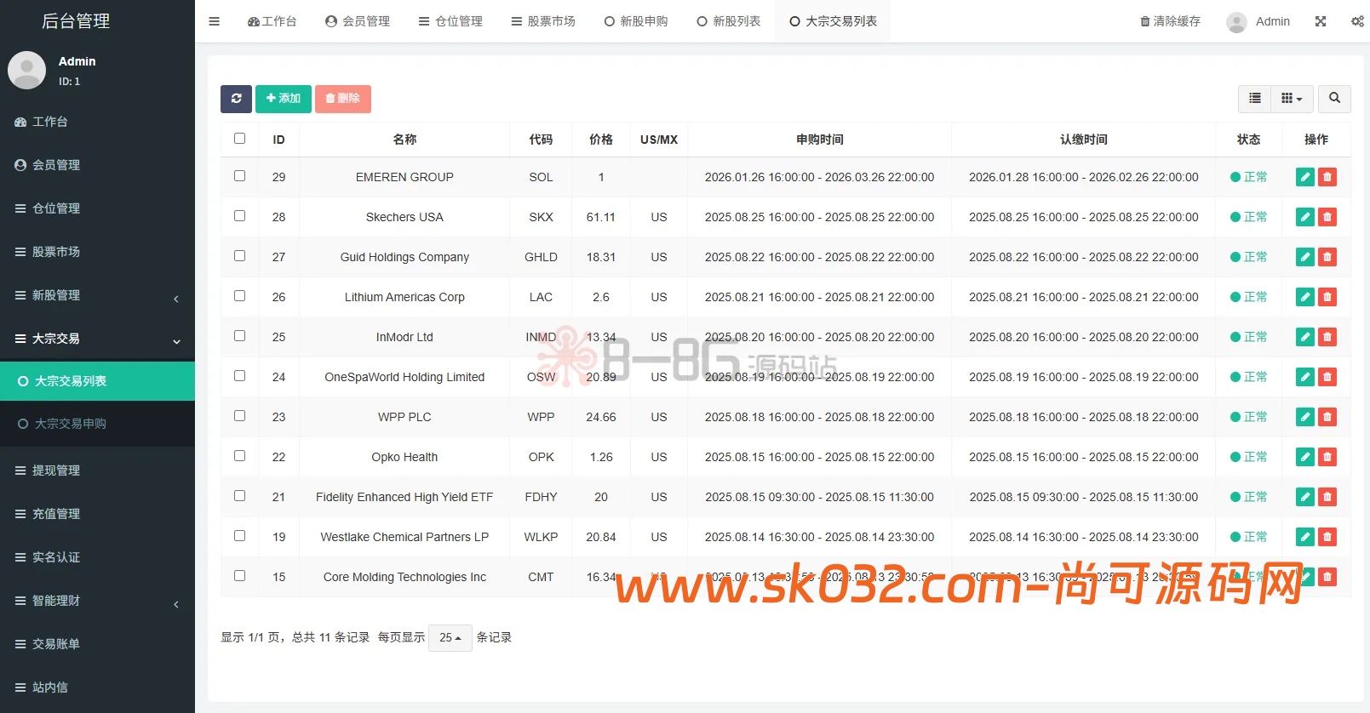
Task: Delete OneSpaWorld Holding Limited row
Action: pyautogui.click(x=1327, y=377)
